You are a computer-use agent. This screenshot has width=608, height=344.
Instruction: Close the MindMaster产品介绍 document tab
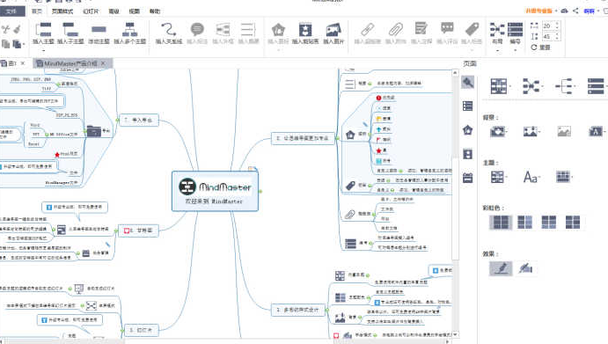pos(103,62)
